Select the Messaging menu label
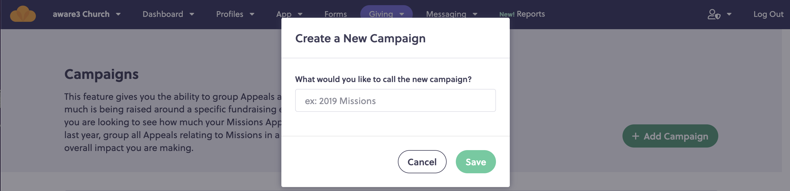790x191 pixels. (446, 14)
